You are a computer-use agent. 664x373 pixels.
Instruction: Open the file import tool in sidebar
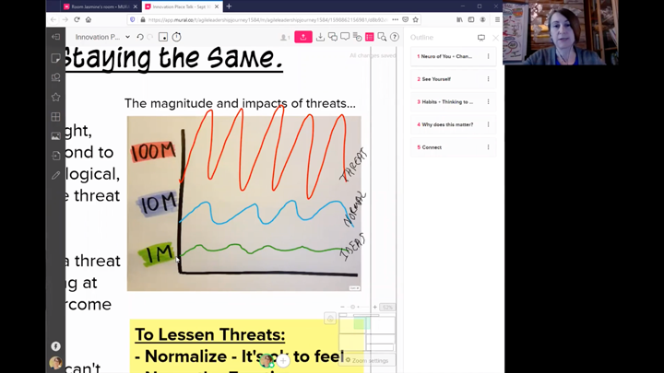coord(55,156)
